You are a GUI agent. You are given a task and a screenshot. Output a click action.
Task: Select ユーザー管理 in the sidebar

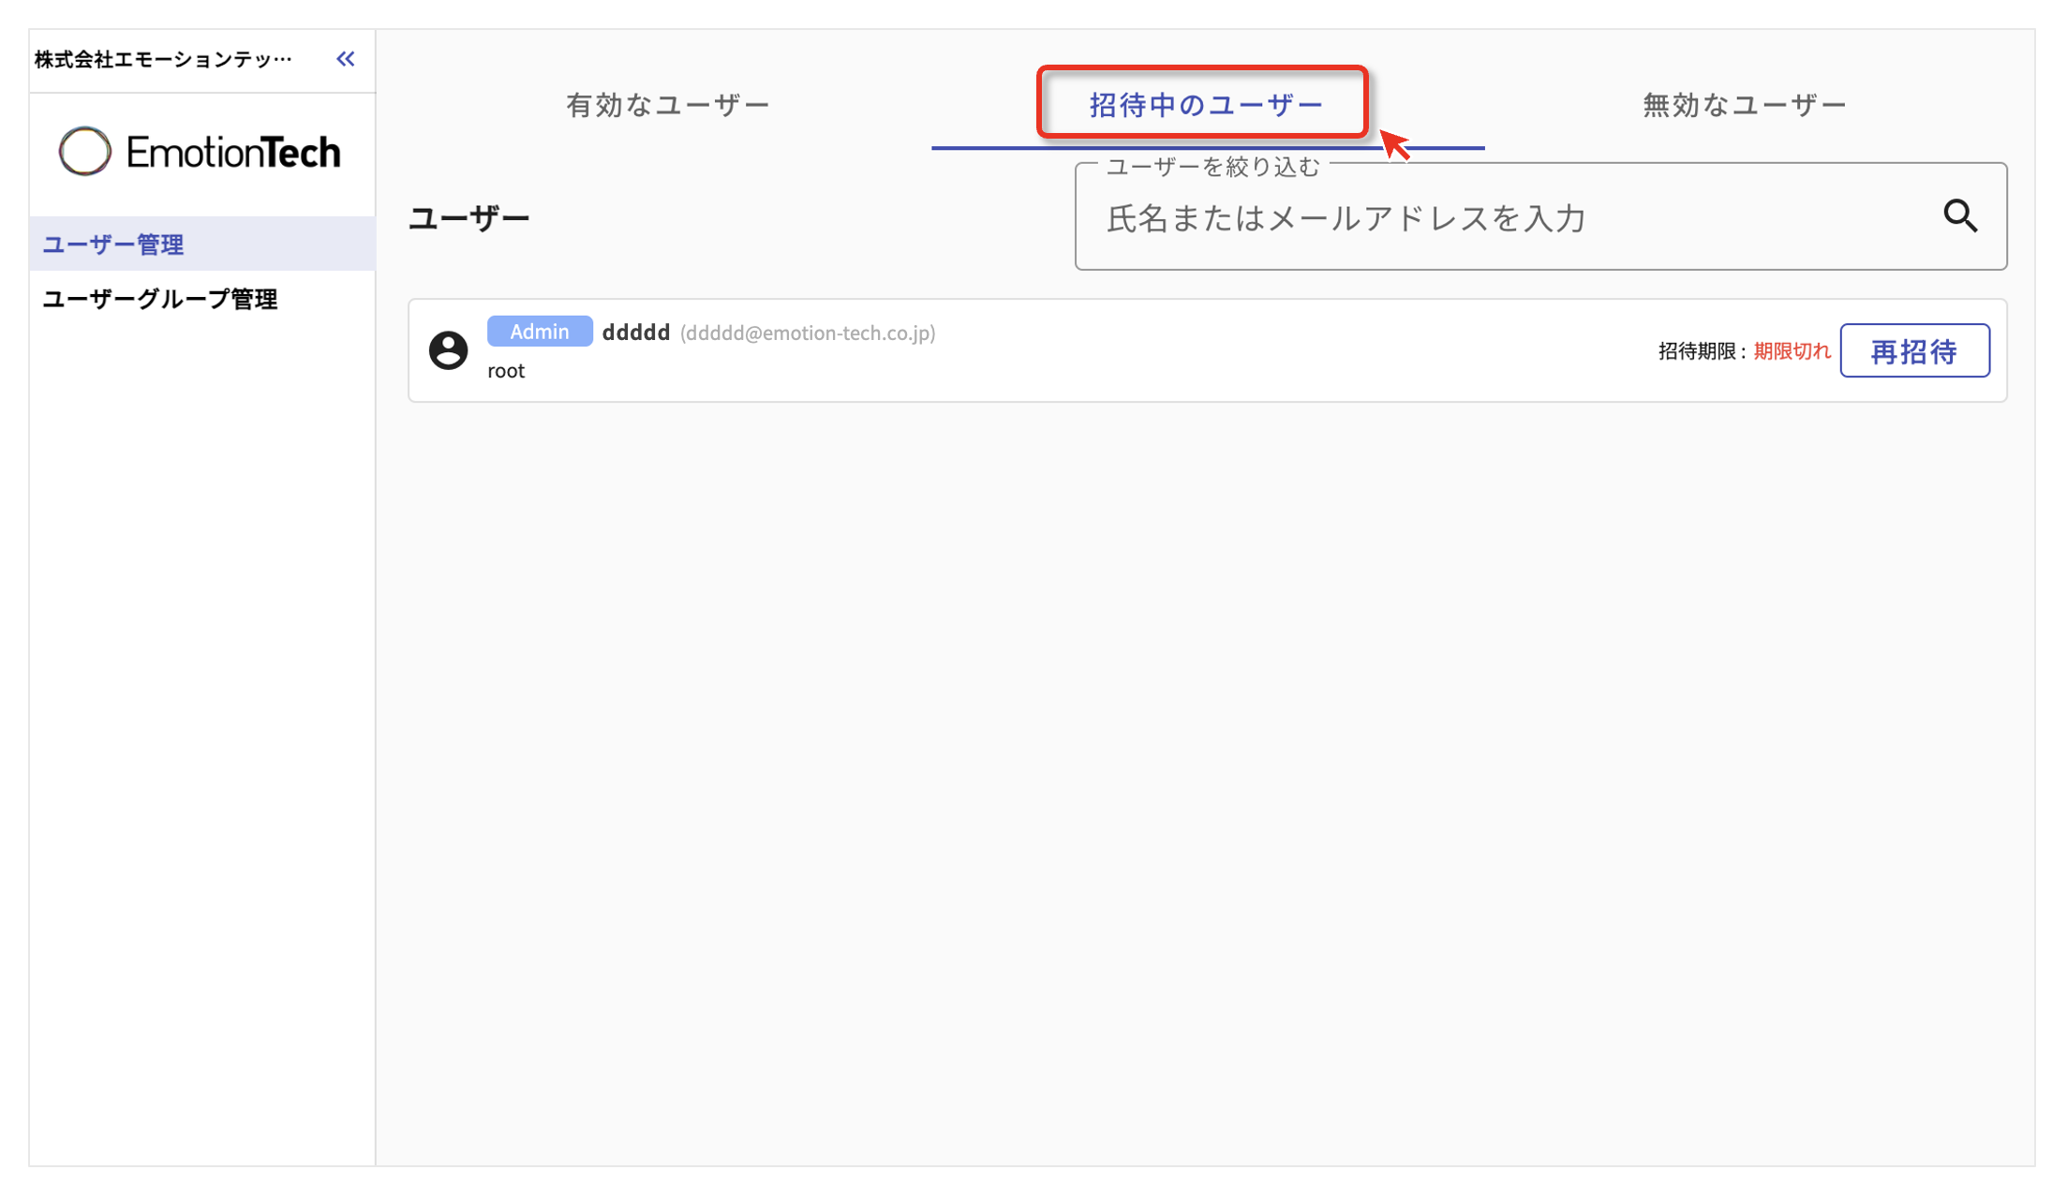pos(112,244)
